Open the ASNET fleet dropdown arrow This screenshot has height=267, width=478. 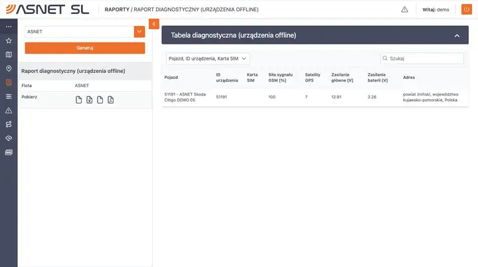click(139, 32)
